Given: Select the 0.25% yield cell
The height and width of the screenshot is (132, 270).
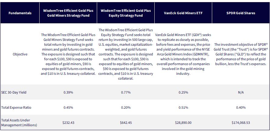Looking at the screenshot, I should coord(183,92).
